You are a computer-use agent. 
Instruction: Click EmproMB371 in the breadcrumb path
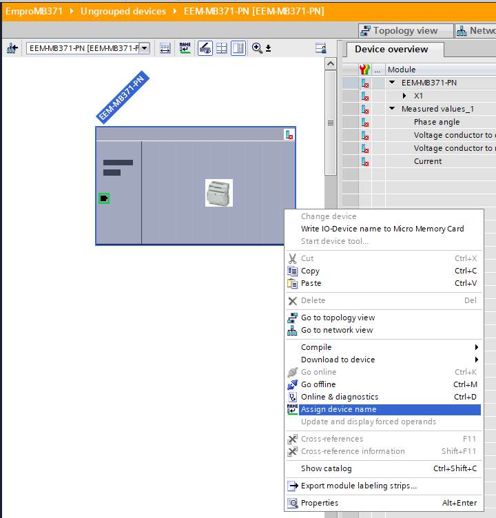click(x=34, y=11)
